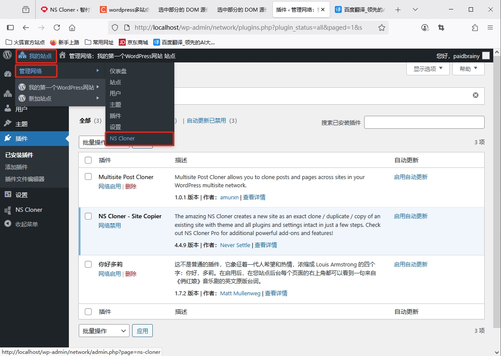This screenshot has height=356, width=501.
Task: Click the browser home icon
Action: tap(72, 28)
